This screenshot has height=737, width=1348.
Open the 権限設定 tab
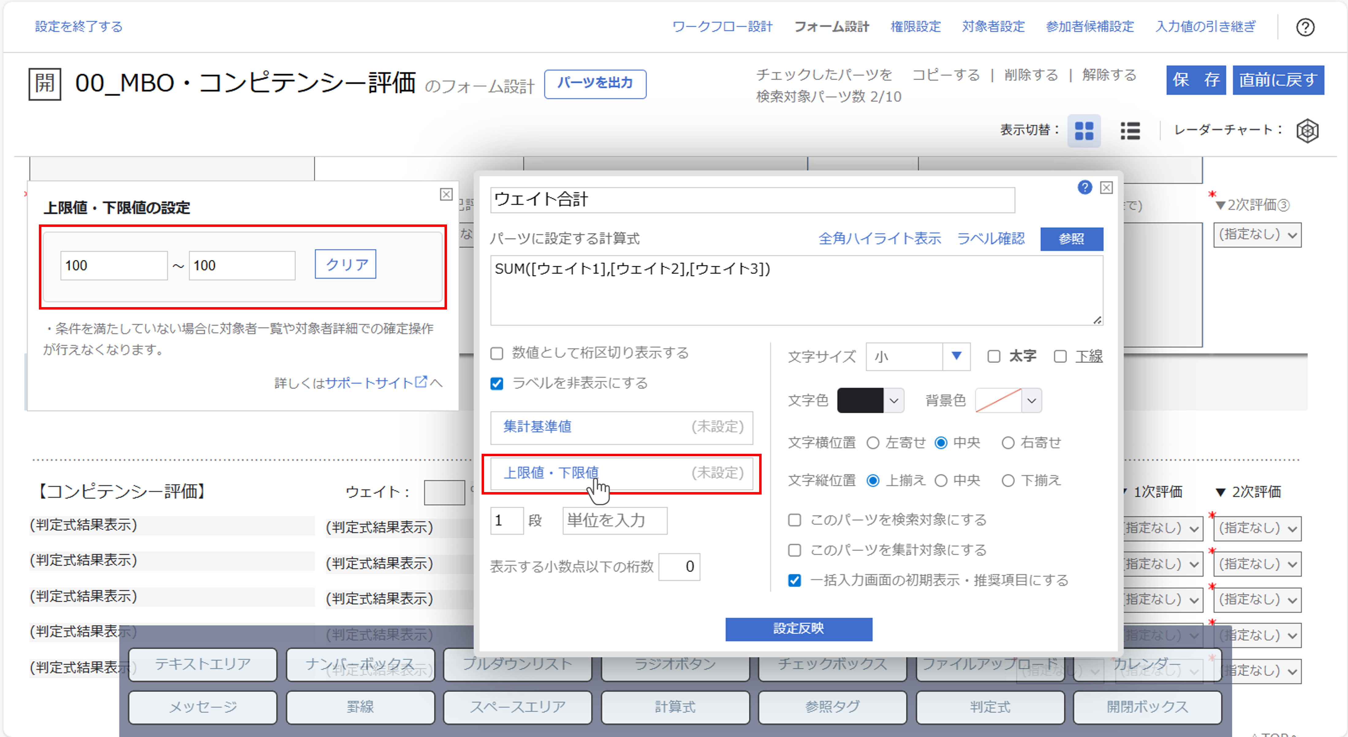pyautogui.click(x=915, y=27)
